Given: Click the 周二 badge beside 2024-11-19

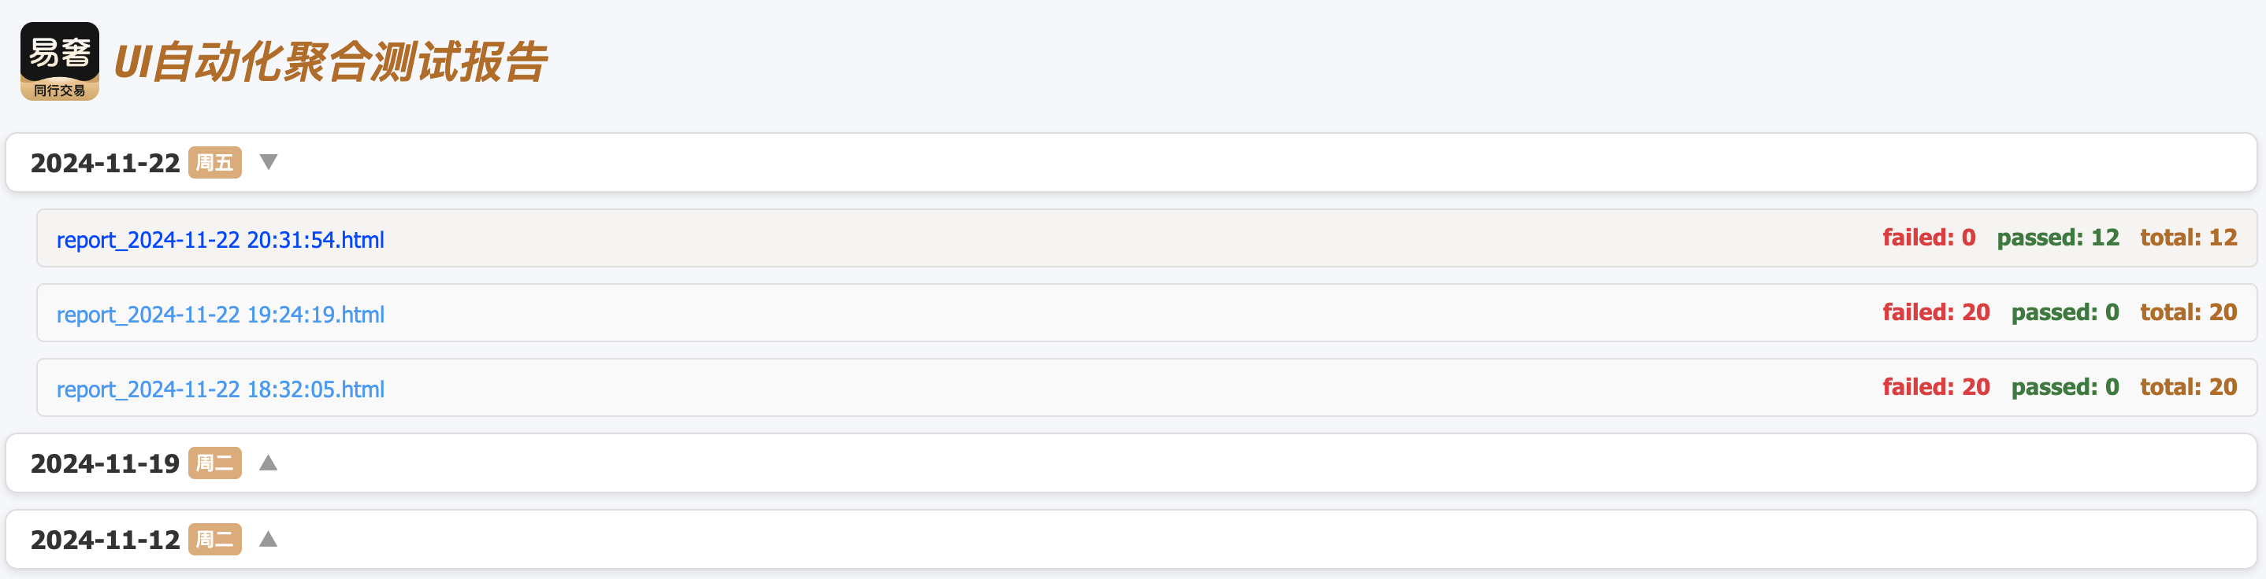Looking at the screenshot, I should tap(214, 463).
